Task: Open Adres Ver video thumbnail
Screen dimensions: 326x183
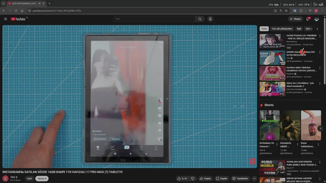Action: click(272, 89)
